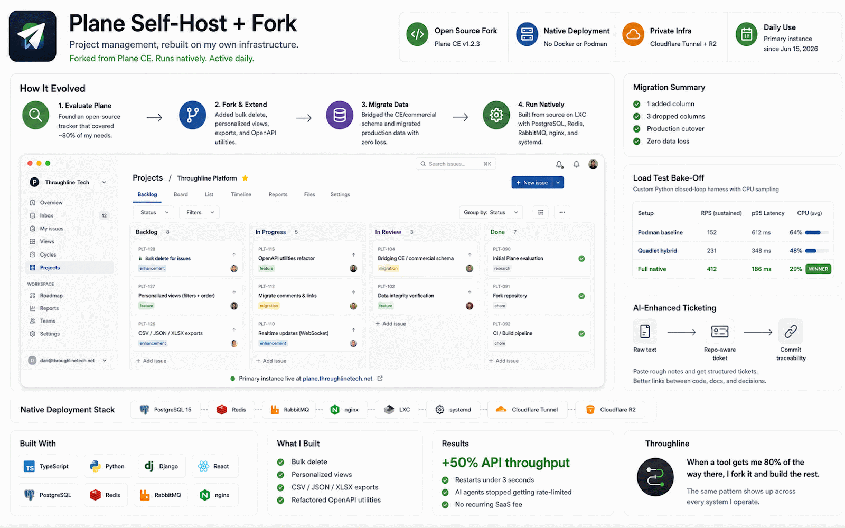Open the New issue split-button arrow
Screen dimensions: 845x528
558,182
